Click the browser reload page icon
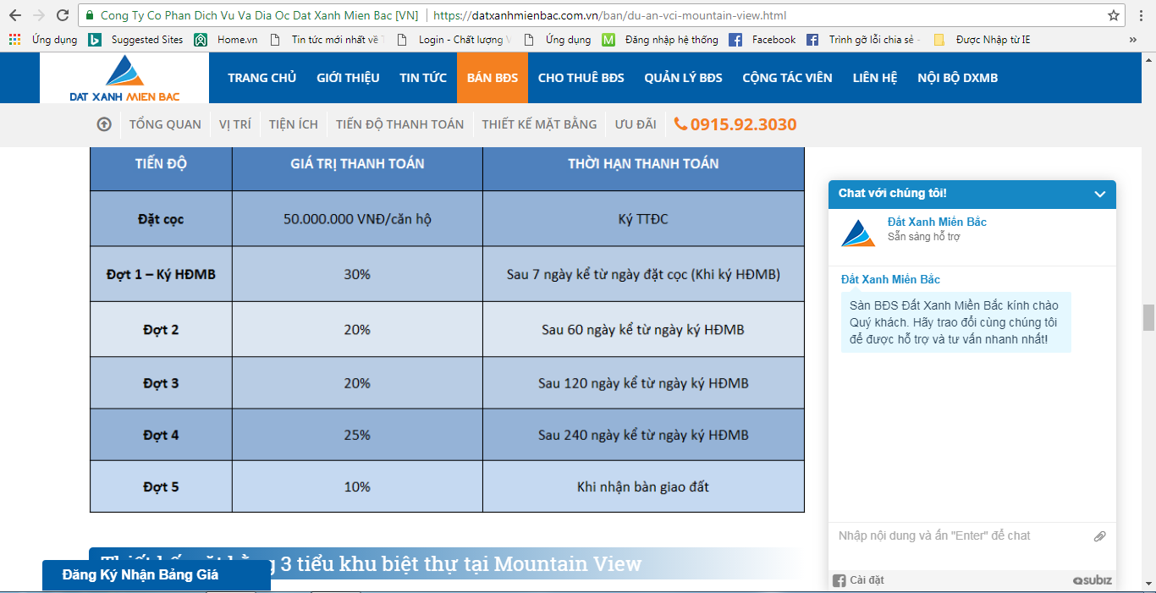The image size is (1156, 593). tap(63, 15)
